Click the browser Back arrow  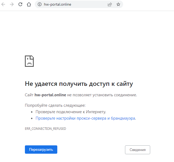(3, 4)
